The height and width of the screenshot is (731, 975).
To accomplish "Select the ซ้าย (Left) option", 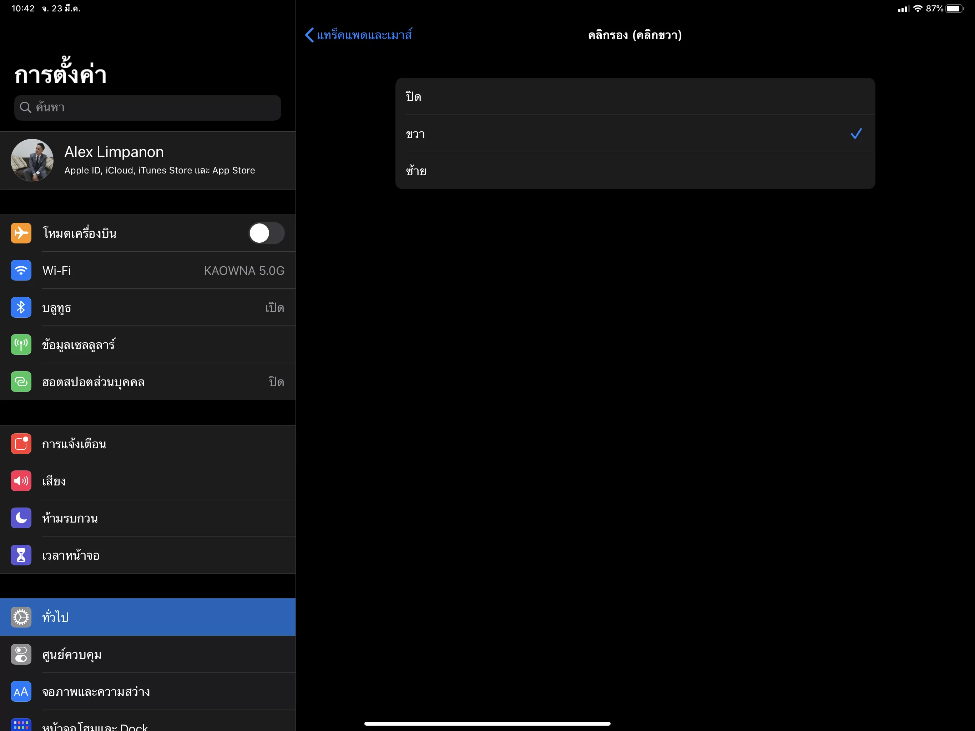I will [x=635, y=171].
